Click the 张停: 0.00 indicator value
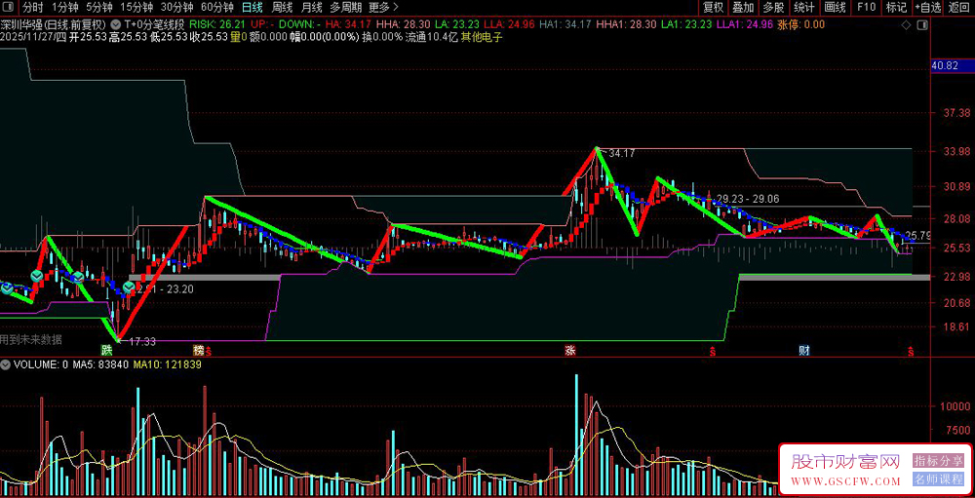 tap(802, 25)
